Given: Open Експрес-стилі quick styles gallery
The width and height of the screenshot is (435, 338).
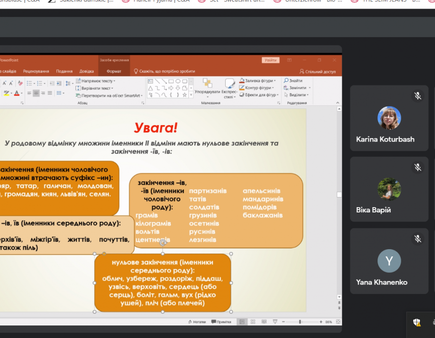Looking at the screenshot, I should pos(229,84).
